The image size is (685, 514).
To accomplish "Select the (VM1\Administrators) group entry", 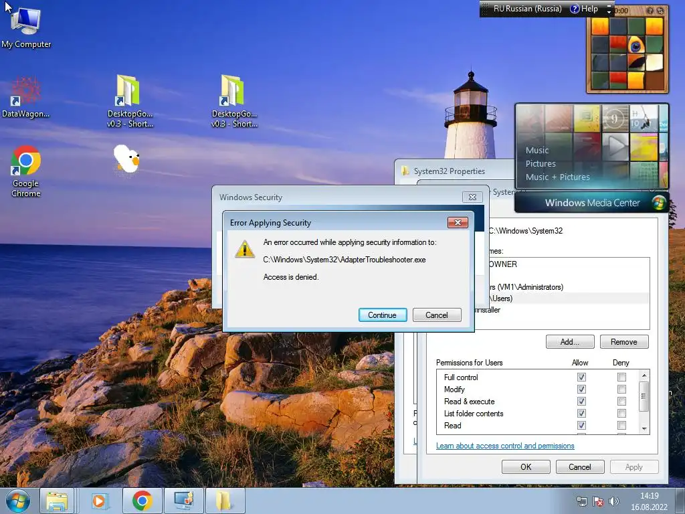I will (568, 287).
